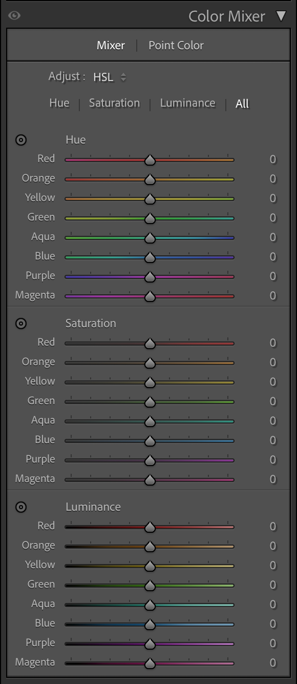This screenshot has height=684, width=297.
Task: Select the targeted adjustment tool in Hue section
Action: coord(20,139)
